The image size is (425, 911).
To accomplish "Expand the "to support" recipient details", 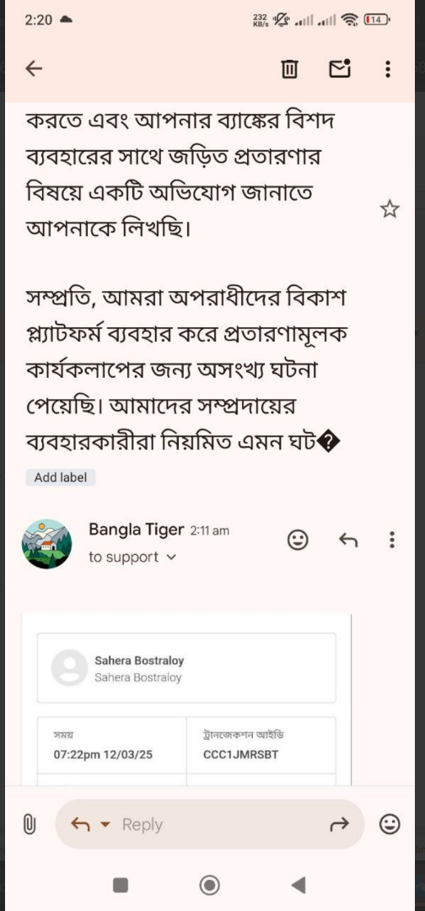I will (132, 558).
